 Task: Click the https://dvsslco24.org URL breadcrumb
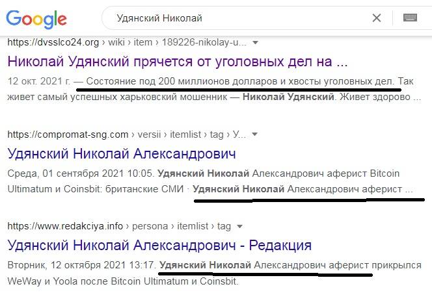(53, 43)
